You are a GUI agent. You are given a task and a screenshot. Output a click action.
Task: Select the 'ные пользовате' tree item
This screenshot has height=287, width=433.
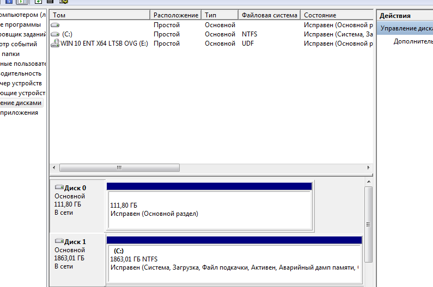tap(23, 64)
